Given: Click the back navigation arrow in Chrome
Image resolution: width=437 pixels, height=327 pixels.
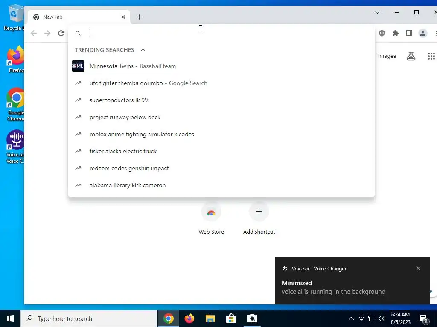Looking at the screenshot, I should 34,33.
